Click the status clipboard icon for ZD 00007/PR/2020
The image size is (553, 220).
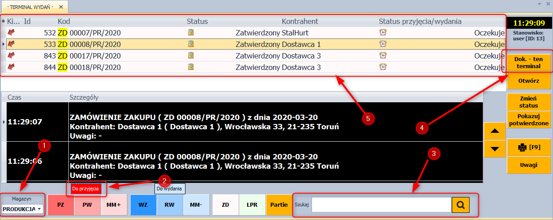point(191,32)
